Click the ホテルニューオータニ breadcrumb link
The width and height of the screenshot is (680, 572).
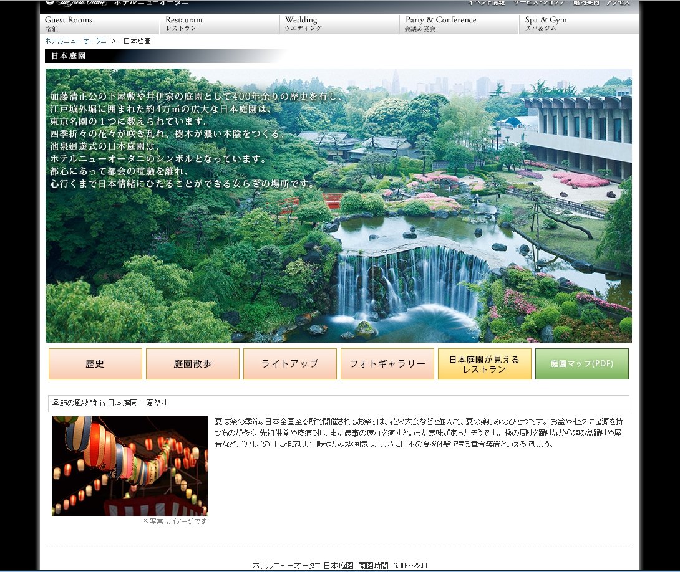[75, 41]
